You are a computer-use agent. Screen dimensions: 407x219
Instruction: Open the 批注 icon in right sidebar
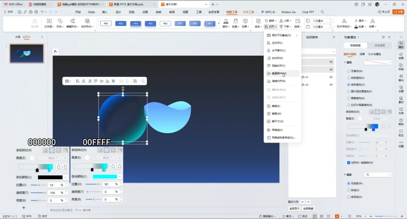tap(401, 133)
